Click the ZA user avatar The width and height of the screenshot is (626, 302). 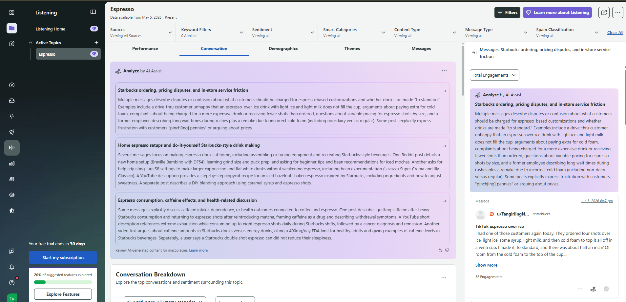click(x=12, y=298)
